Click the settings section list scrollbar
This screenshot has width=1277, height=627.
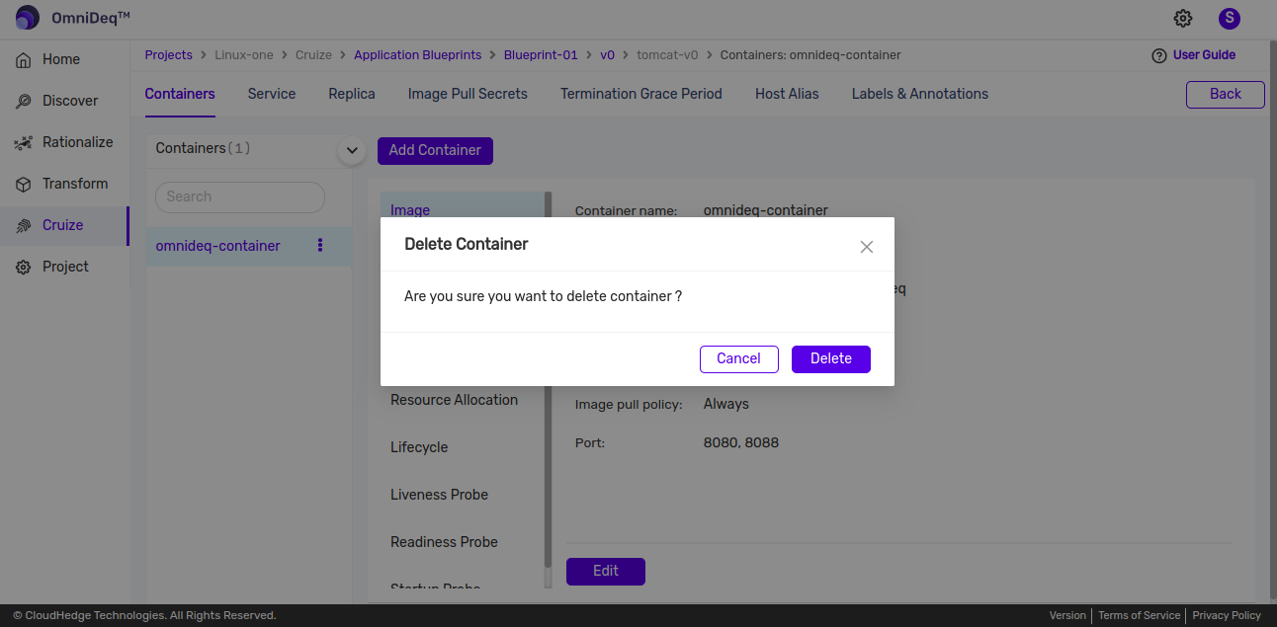tap(549, 380)
